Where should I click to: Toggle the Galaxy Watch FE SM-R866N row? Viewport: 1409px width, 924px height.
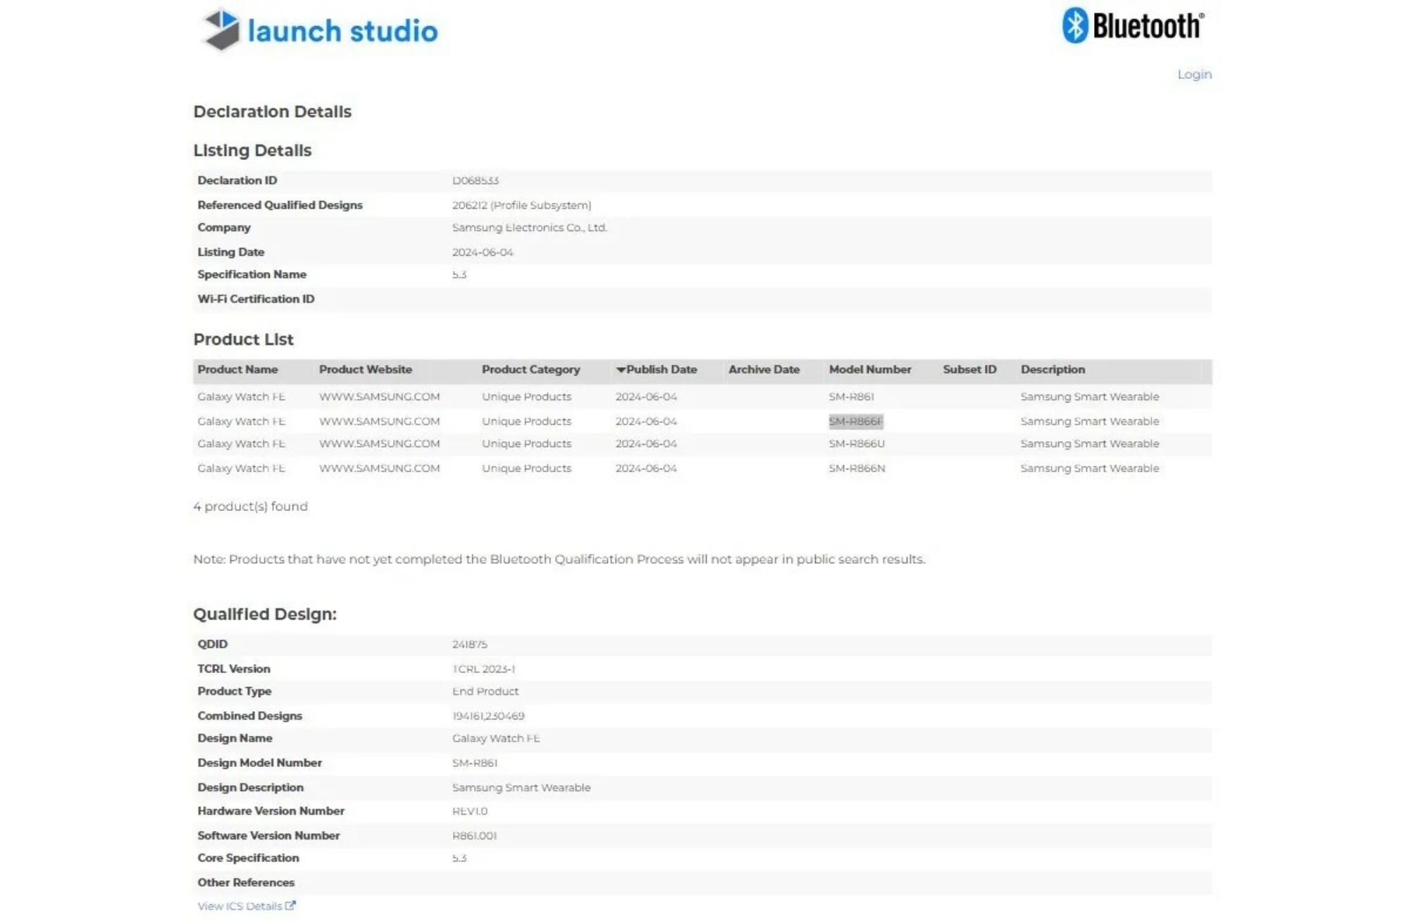point(703,468)
